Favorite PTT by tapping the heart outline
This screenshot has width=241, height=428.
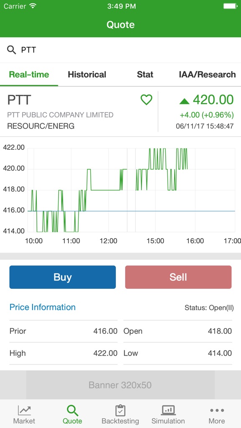click(146, 100)
